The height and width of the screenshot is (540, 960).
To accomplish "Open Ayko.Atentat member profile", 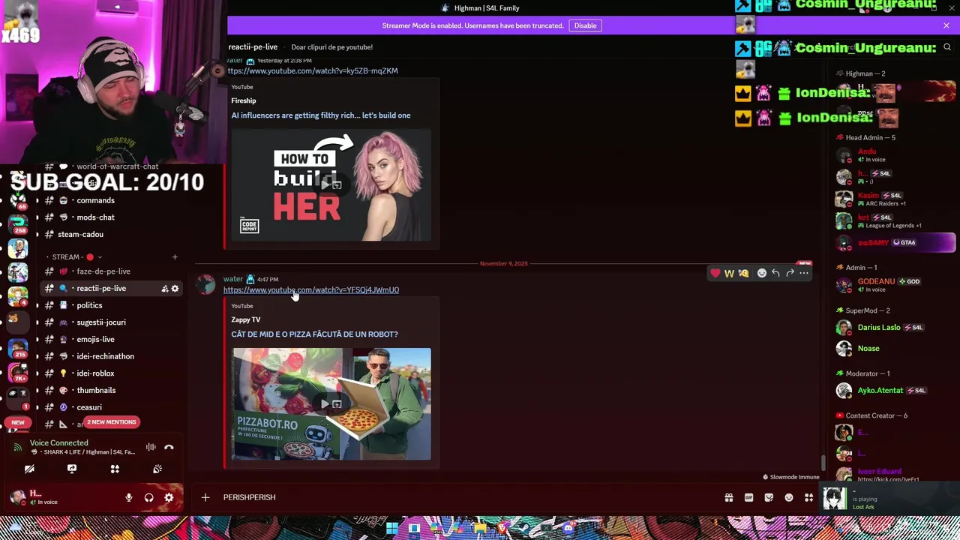I will (894, 391).
